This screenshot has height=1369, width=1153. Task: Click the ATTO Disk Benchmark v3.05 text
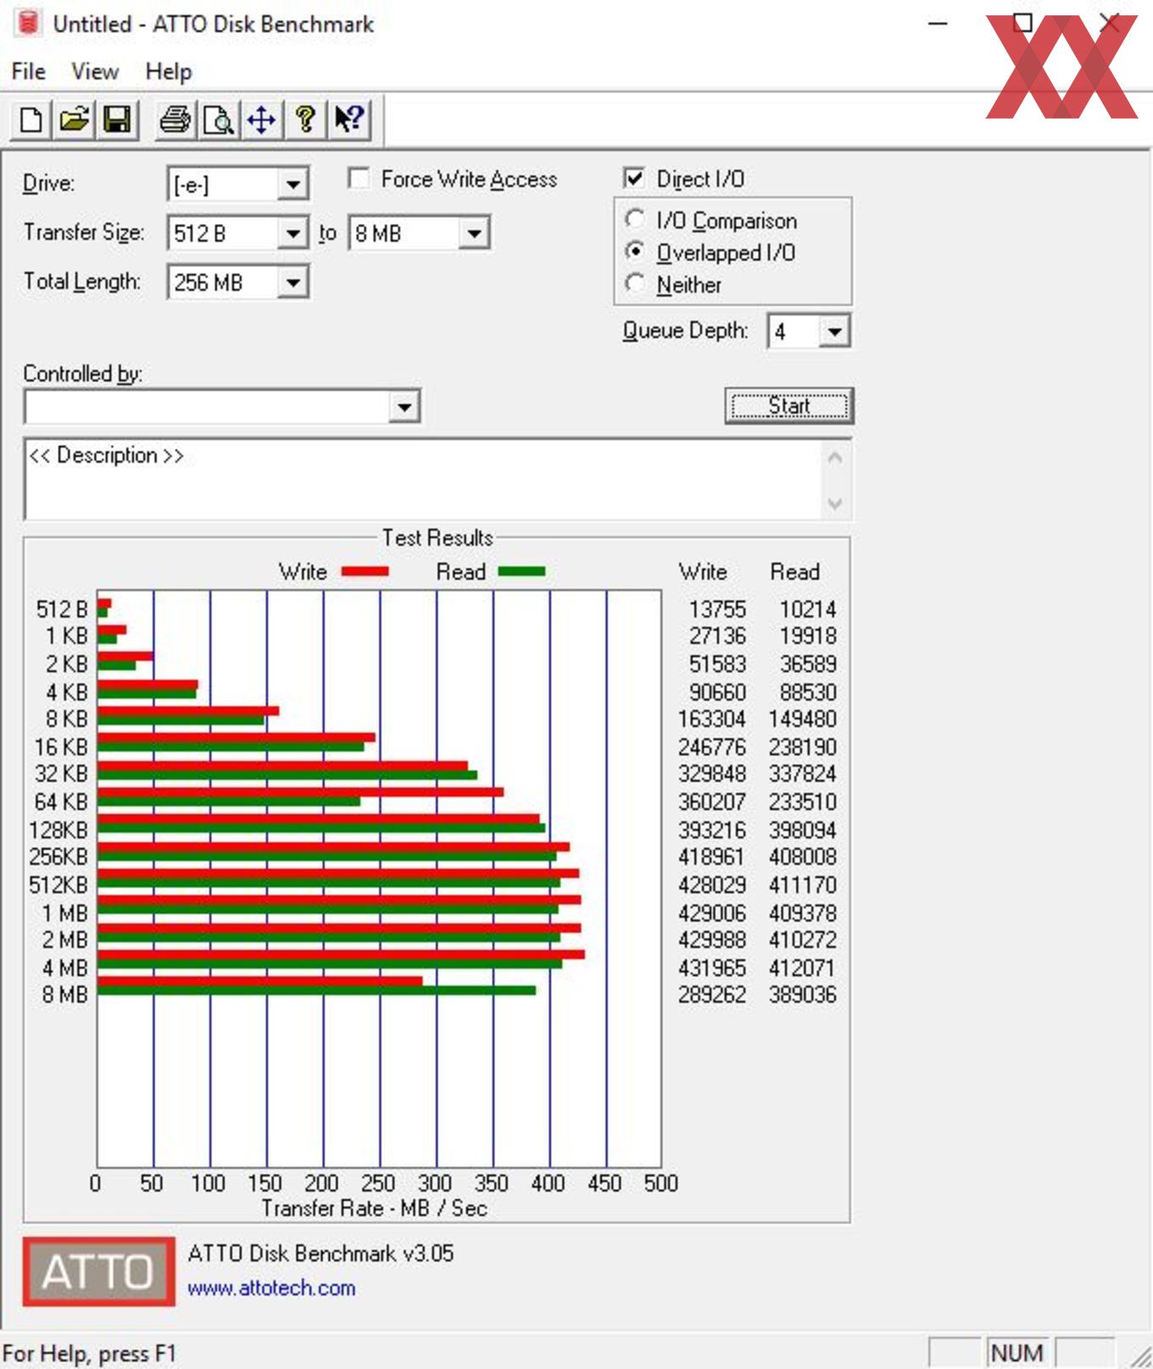click(x=320, y=1253)
